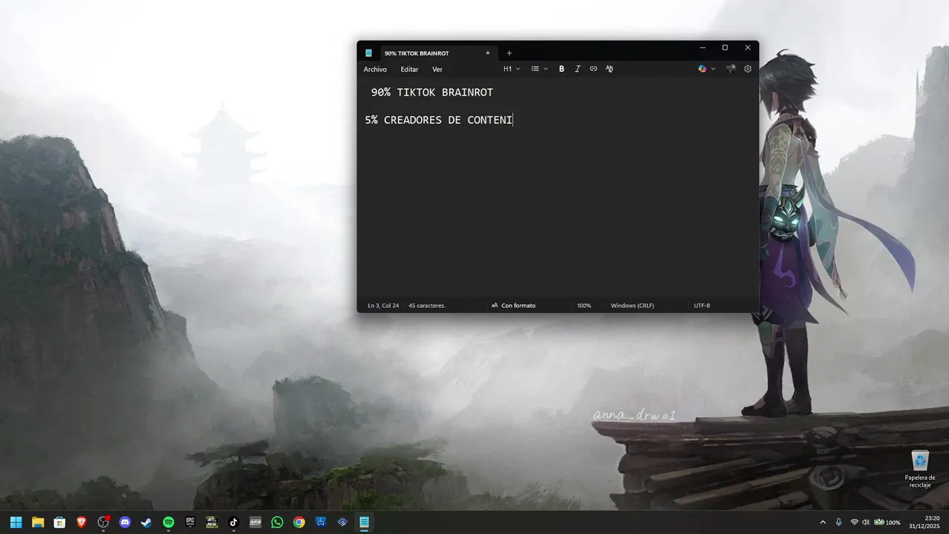Image resolution: width=949 pixels, height=534 pixels.
Task: Open the Editar menu
Action: pyautogui.click(x=409, y=69)
